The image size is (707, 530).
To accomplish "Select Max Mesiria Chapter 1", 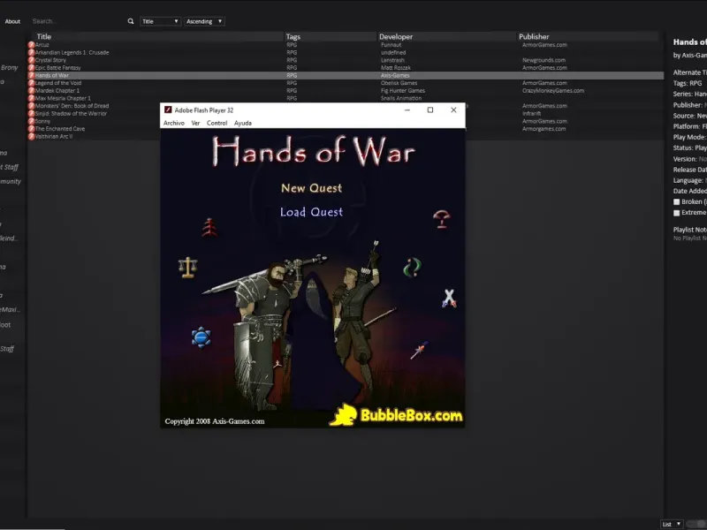I will (x=346, y=98).
